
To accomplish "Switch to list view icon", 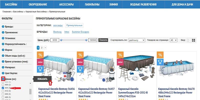I will point(189,40).
